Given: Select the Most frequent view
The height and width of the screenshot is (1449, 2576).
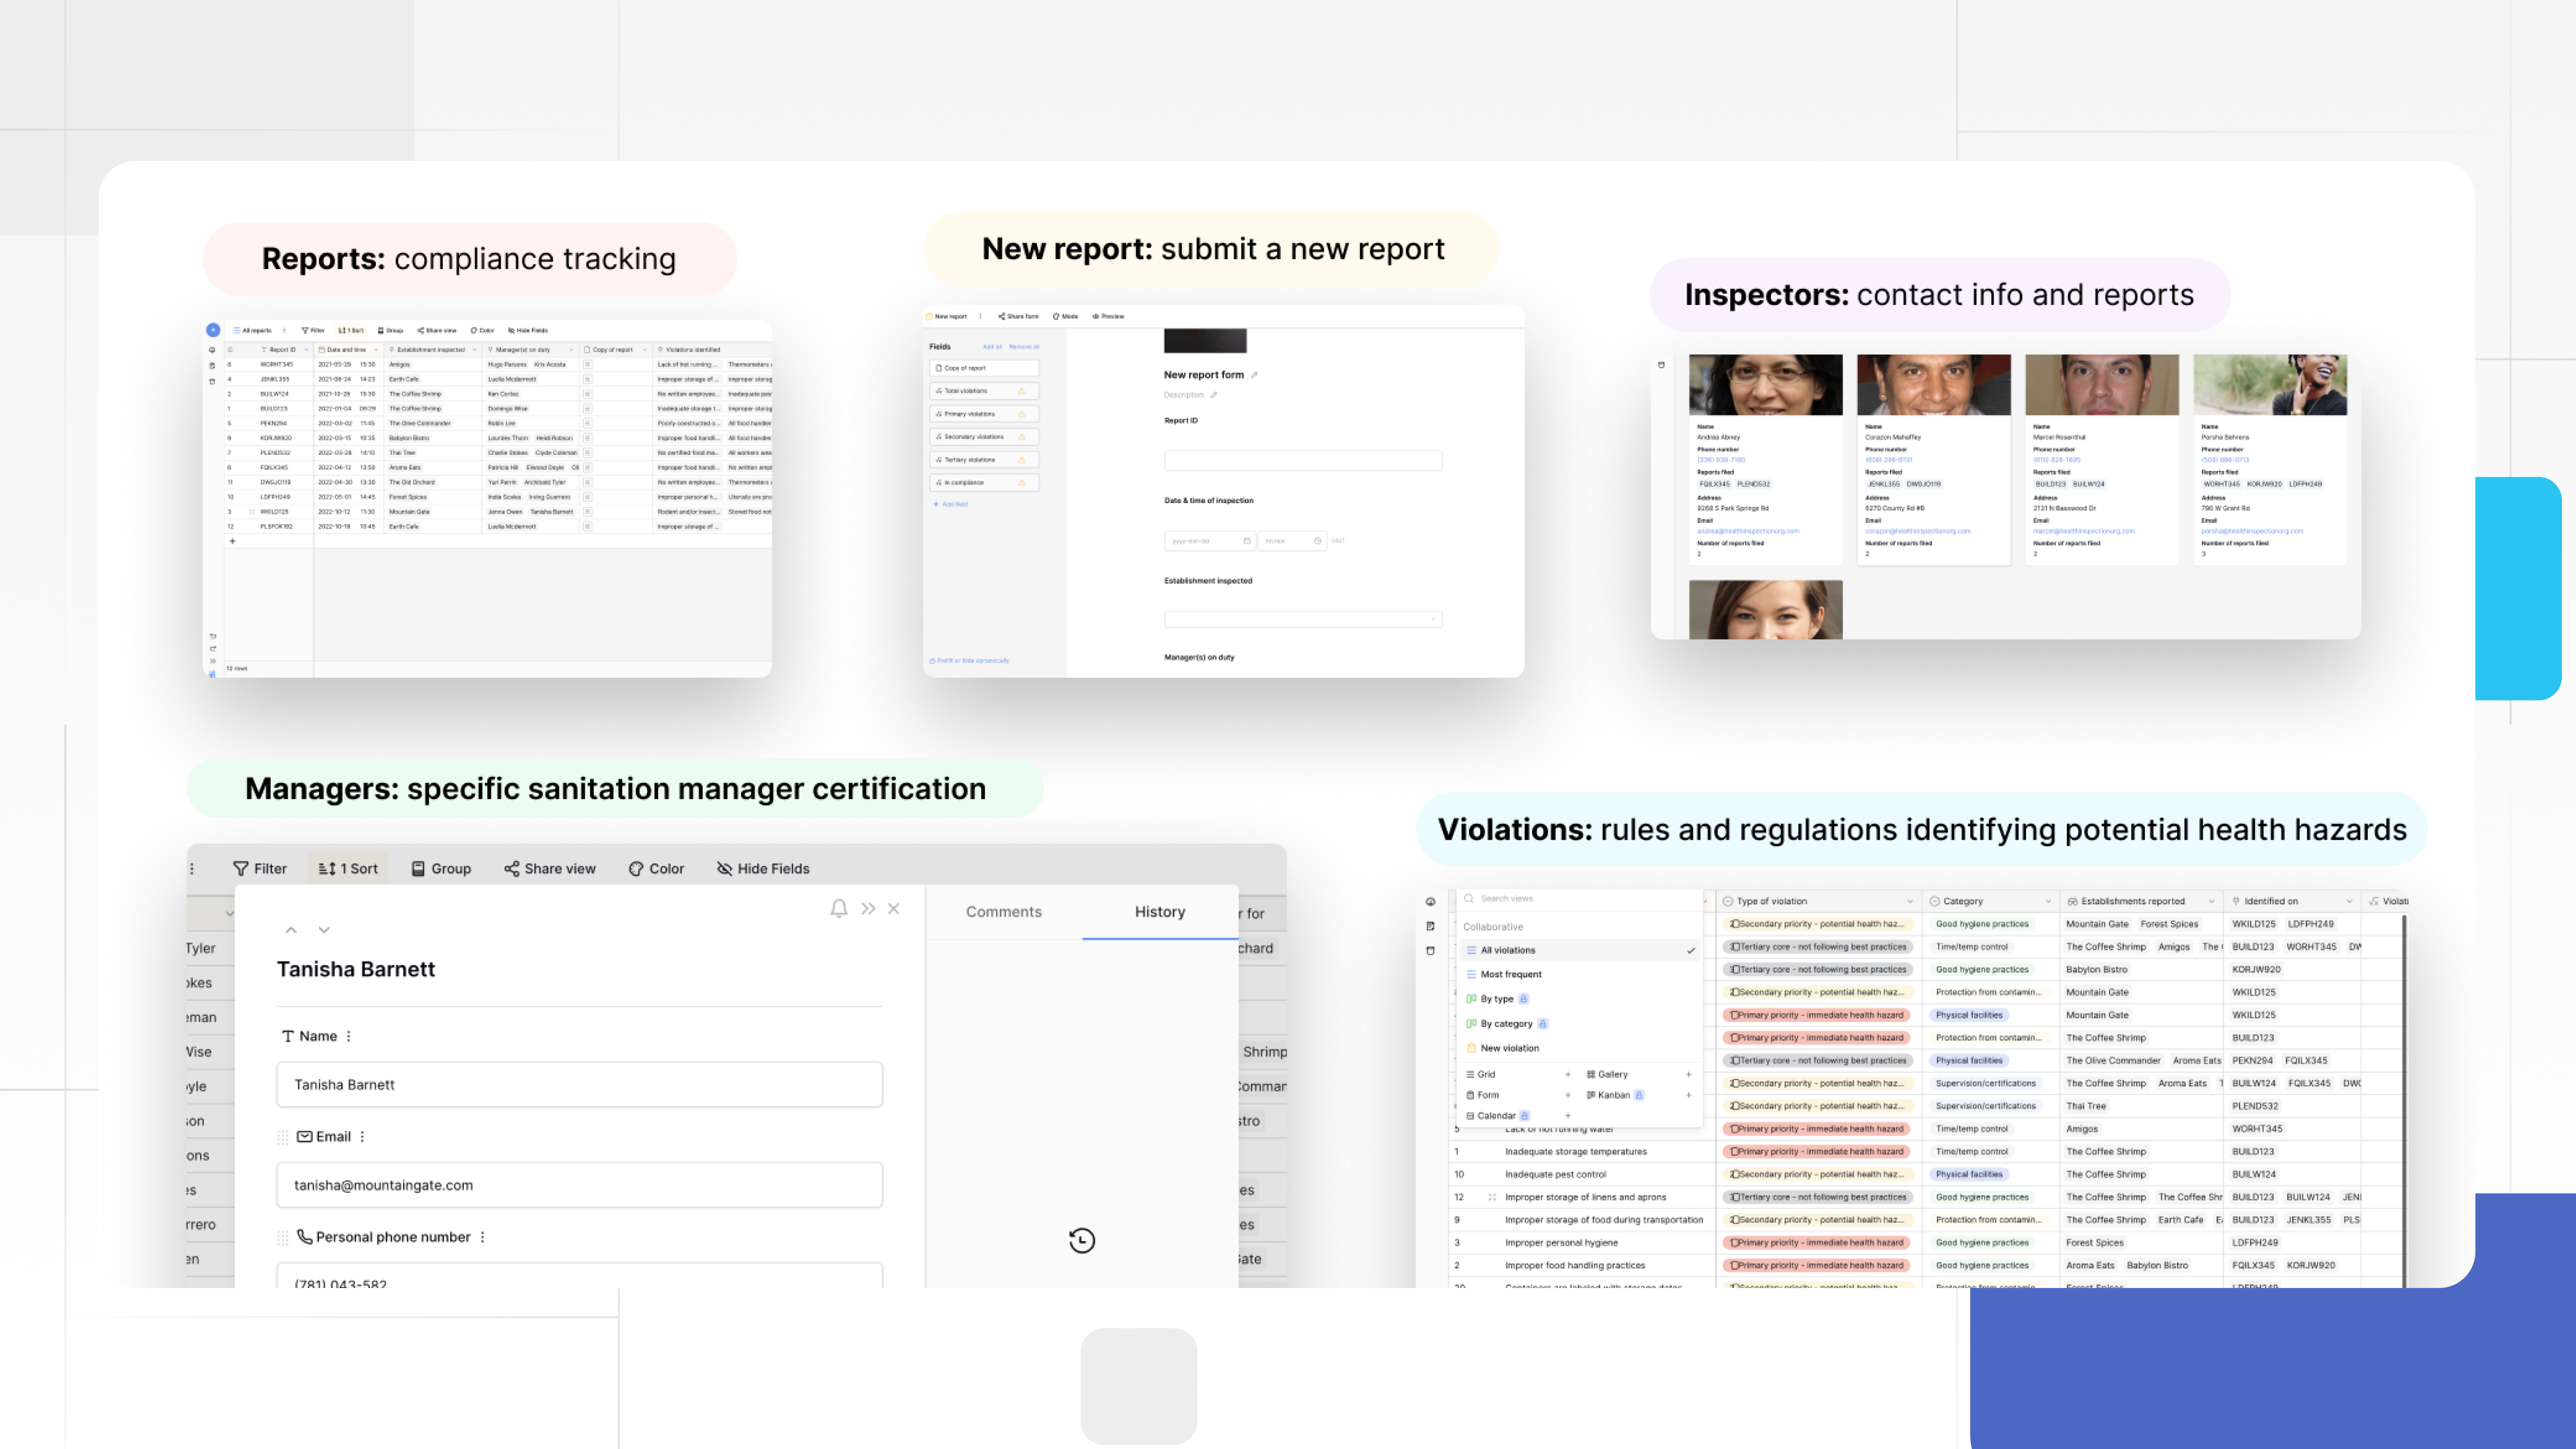Looking at the screenshot, I should coord(1580,974).
